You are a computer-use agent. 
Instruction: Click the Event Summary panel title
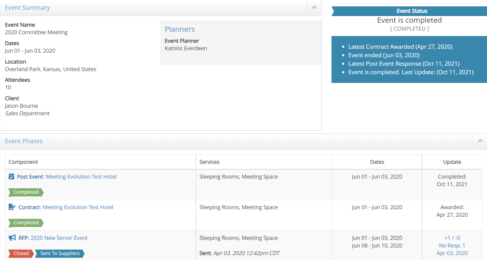coord(27,8)
